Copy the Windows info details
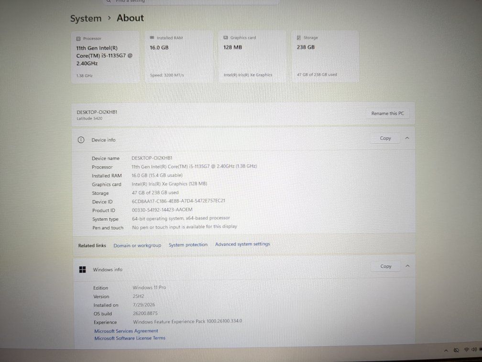This screenshot has height=362, width=482. (386, 266)
